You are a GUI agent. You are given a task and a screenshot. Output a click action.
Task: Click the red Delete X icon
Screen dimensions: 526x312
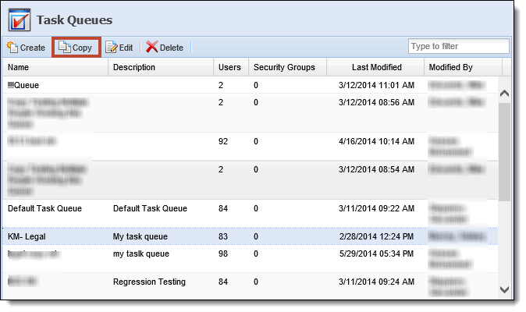(x=151, y=48)
